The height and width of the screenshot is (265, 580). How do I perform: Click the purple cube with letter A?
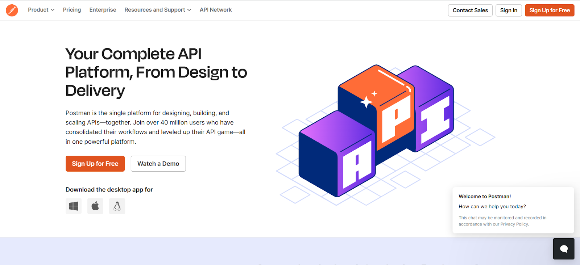[337, 156]
